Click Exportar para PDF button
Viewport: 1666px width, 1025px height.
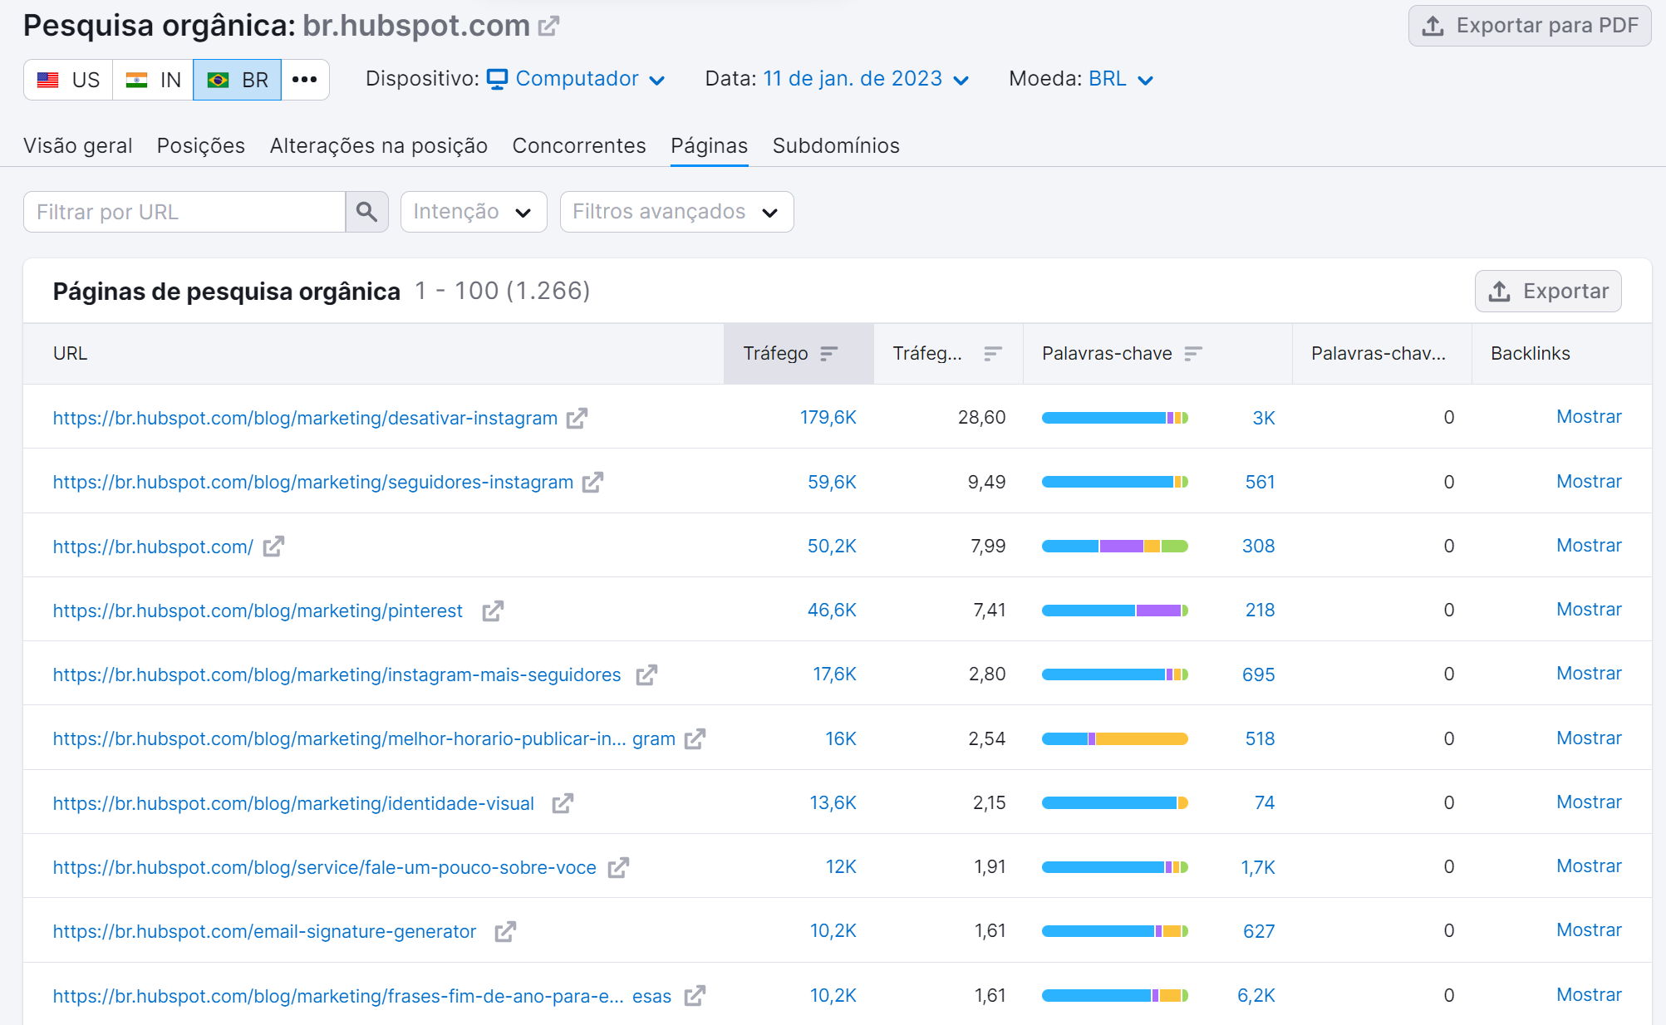click(x=1529, y=26)
